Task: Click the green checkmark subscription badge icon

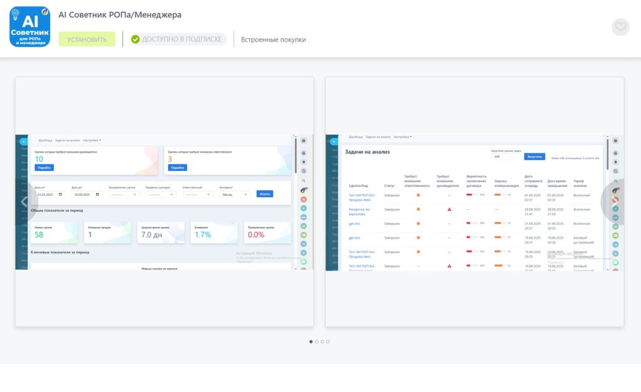Action: 135,40
